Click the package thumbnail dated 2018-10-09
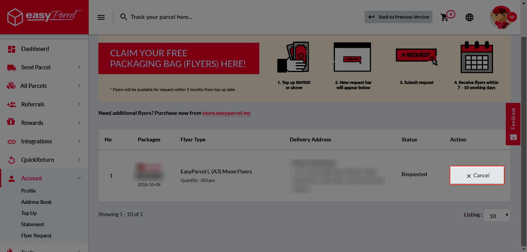Viewport: 527px width, 252px height. point(149,172)
